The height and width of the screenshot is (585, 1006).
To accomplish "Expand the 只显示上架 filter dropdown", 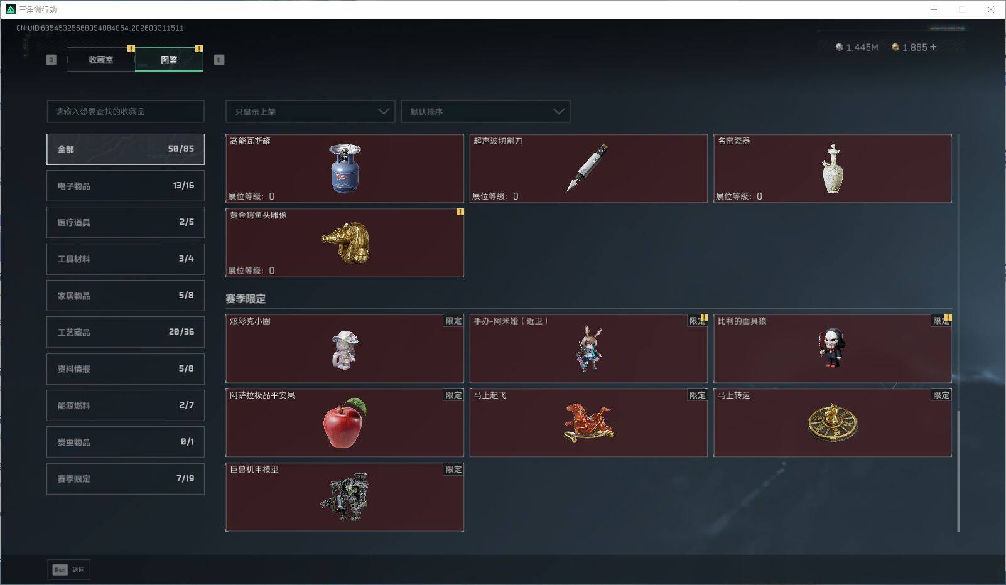I will [310, 112].
